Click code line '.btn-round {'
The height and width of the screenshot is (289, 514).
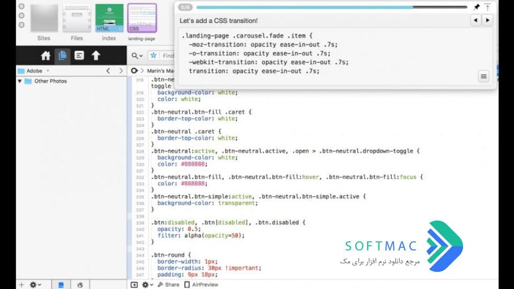point(171,255)
